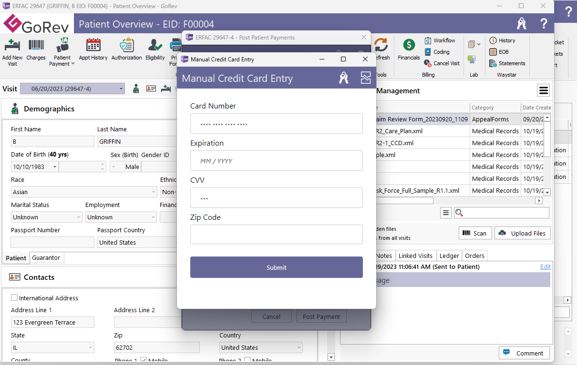577x365 pixels.
Task: Open Waystar History
Action: 502,40
